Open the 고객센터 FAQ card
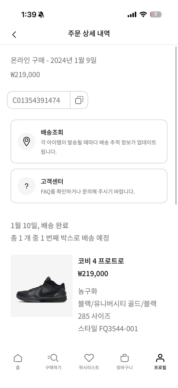 89,186
